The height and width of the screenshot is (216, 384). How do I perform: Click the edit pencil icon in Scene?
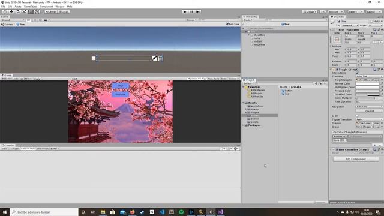pos(155,58)
